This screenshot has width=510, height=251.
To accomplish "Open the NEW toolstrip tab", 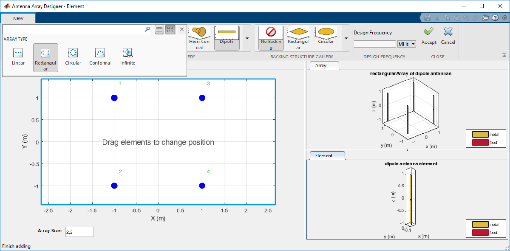I will (x=18, y=18).
